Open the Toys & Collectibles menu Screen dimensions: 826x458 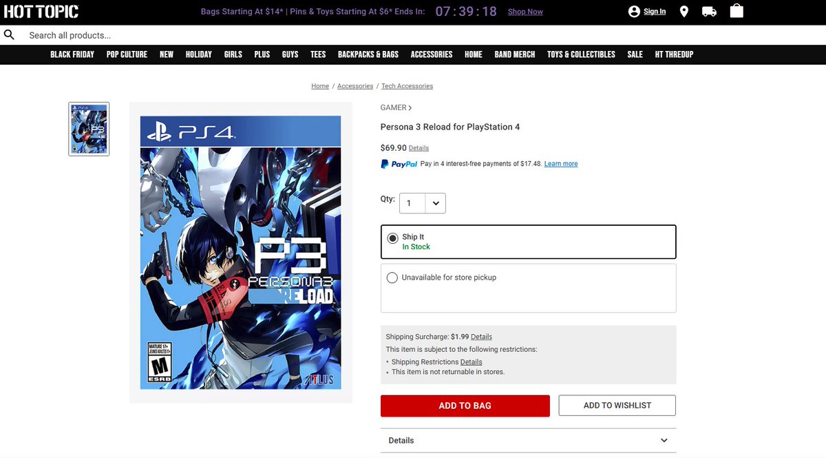click(581, 54)
